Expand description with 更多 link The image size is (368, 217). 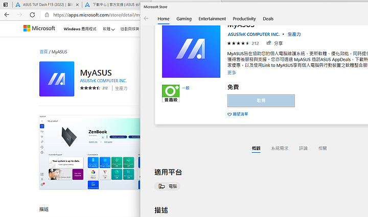(232, 73)
